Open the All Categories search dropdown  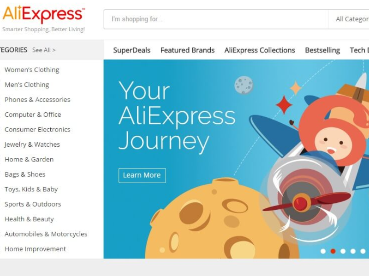point(349,19)
